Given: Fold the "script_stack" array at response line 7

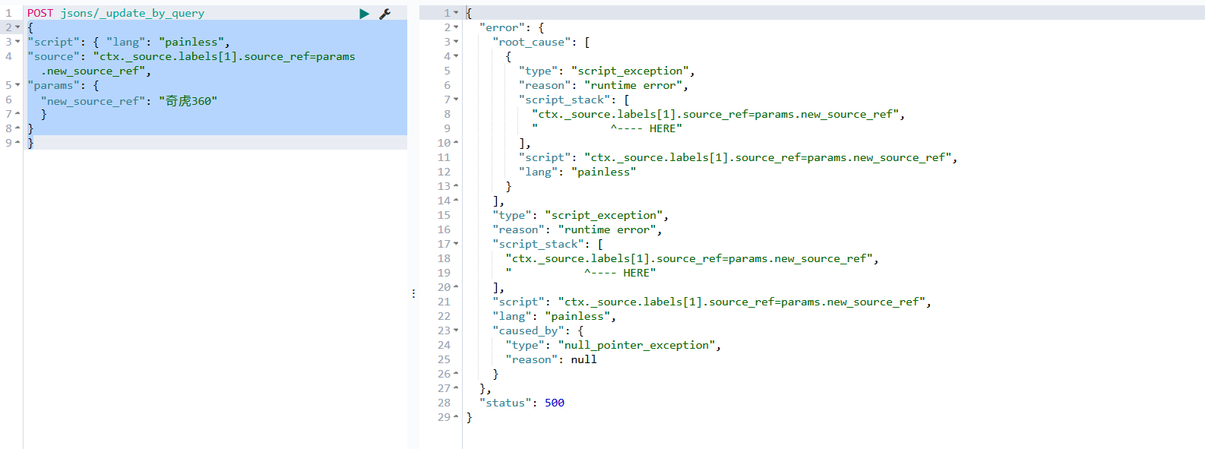Looking at the screenshot, I should [x=456, y=100].
